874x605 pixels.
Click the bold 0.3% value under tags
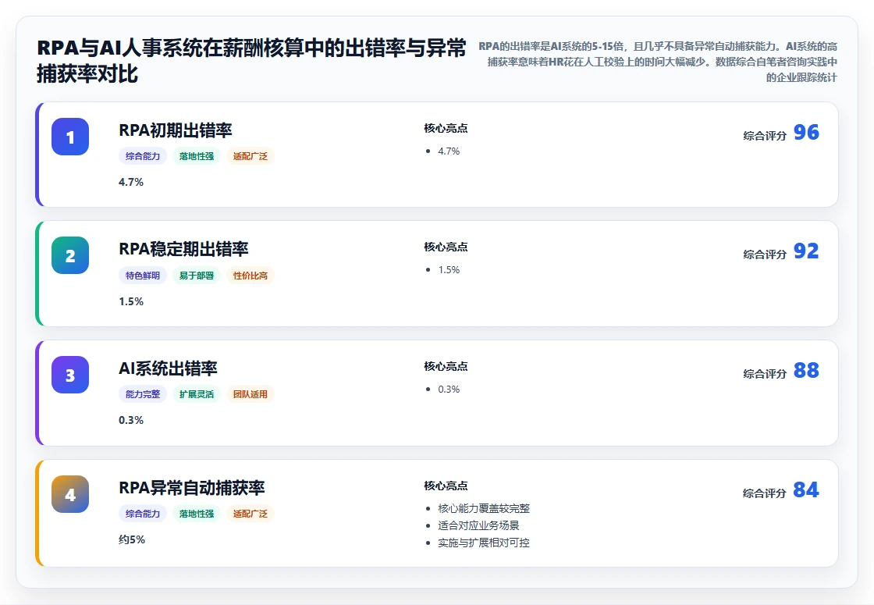tap(131, 421)
